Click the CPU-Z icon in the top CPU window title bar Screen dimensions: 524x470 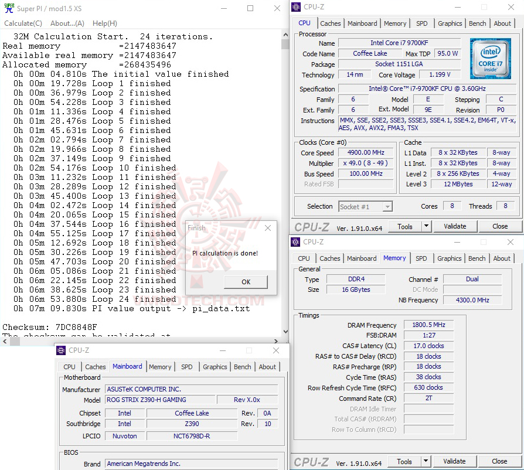pyautogui.click(x=296, y=7)
